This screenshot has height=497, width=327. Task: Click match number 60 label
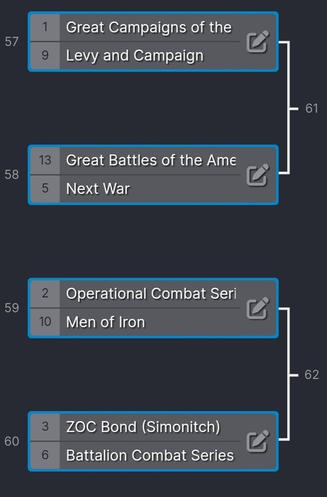pyautogui.click(x=12, y=441)
